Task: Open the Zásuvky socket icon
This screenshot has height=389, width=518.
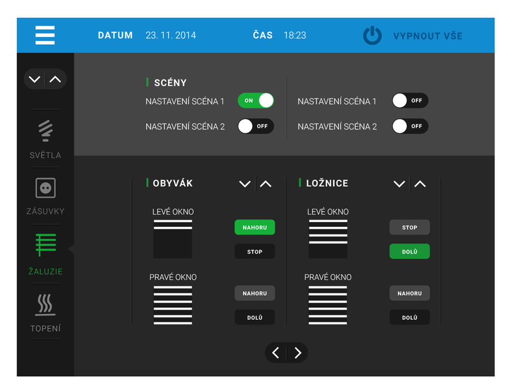Action: pos(45,188)
